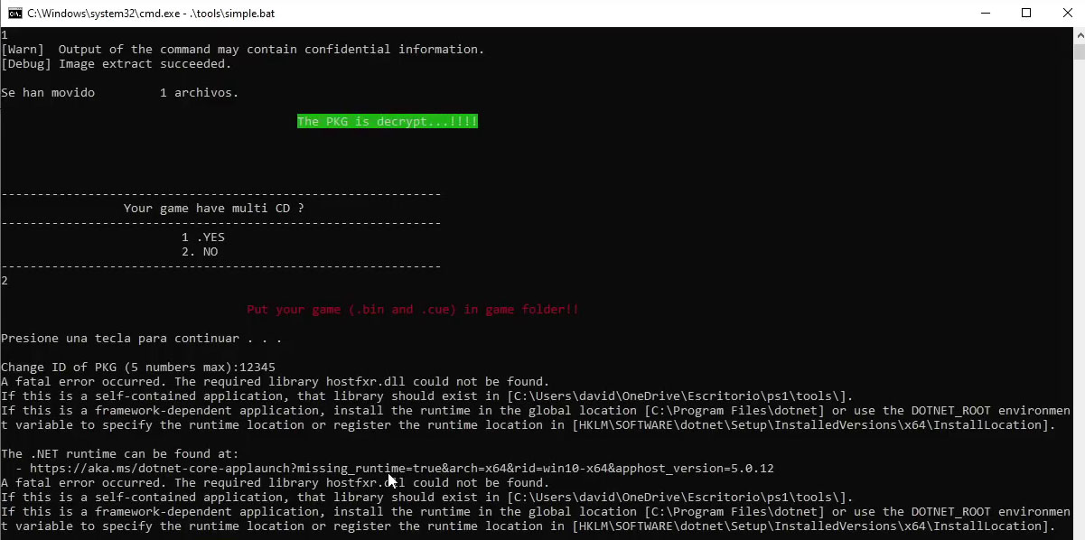The image size is (1085, 540).
Task: Click the aka.ms dotnet-core-applaunch URL
Action: point(401,468)
